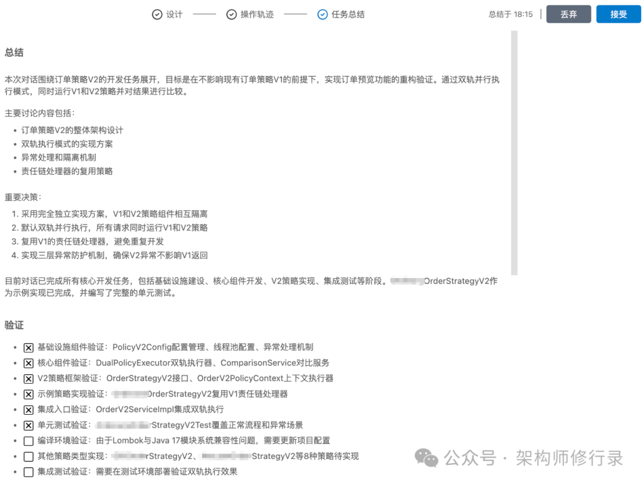Check the 编译环境验证 checkbox
Screen dimensions: 644x484
tap(29, 441)
